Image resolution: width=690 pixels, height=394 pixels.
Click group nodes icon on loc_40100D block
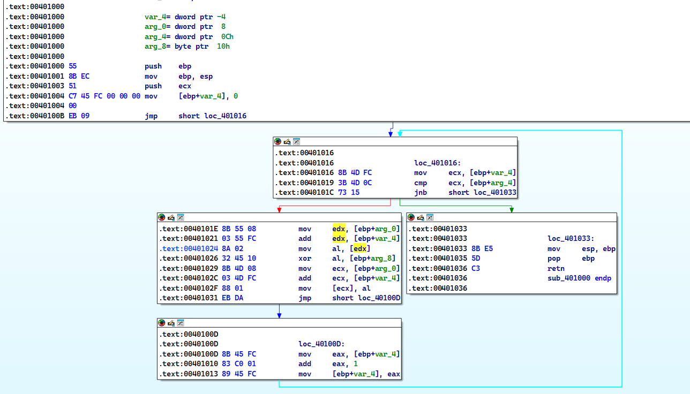pyautogui.click(x=180, y=323)
